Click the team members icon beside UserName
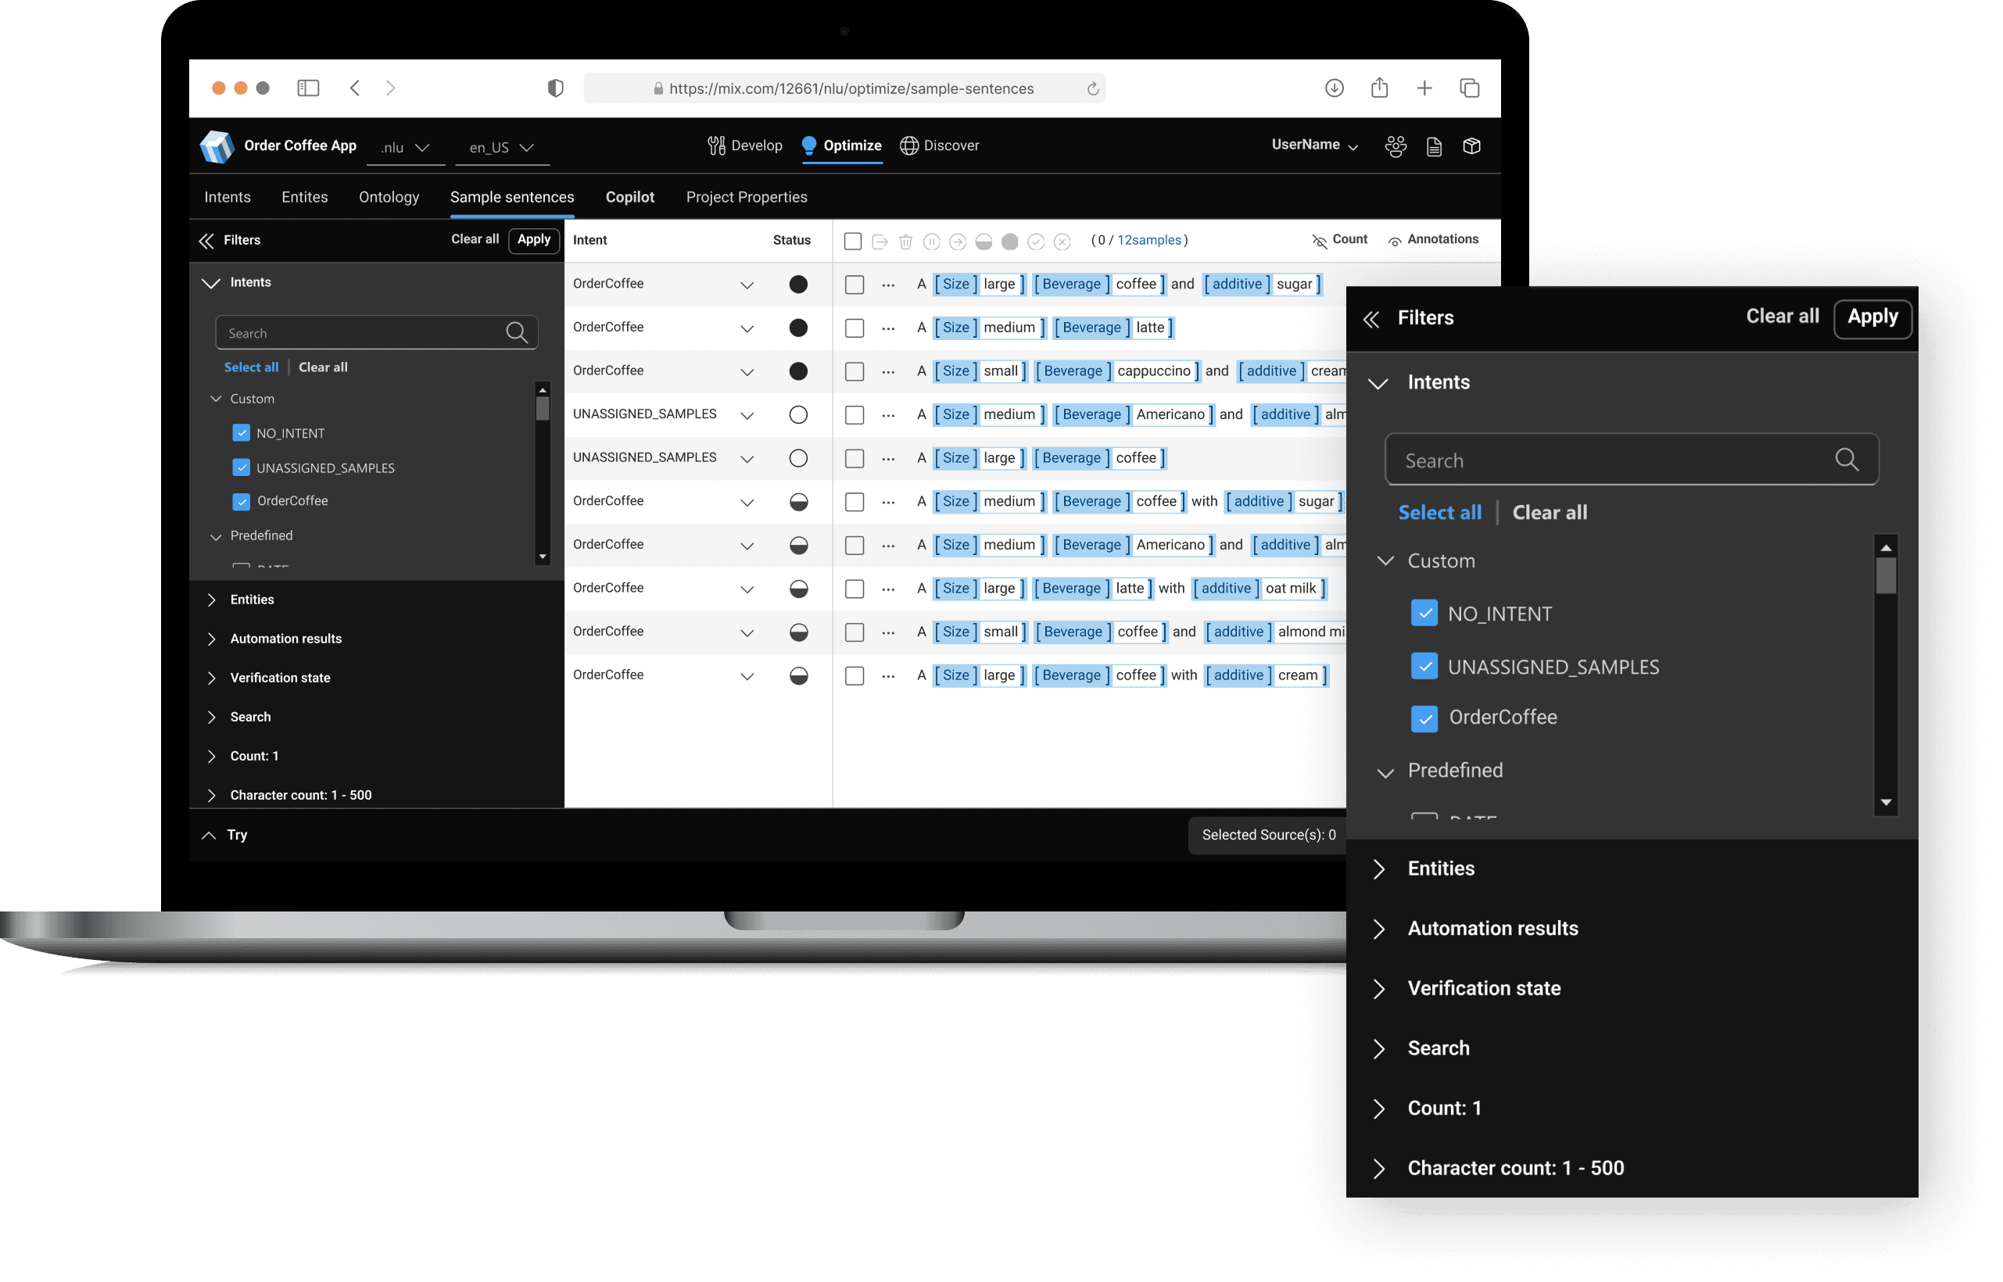The height and width of the screenshot is (1282, 2003). (1396, 146)
